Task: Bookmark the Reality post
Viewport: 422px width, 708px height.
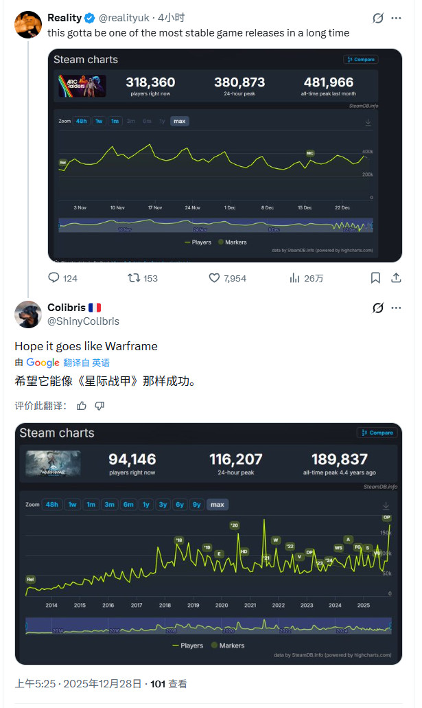Action: pyautogui.click(x=375, y=278)
